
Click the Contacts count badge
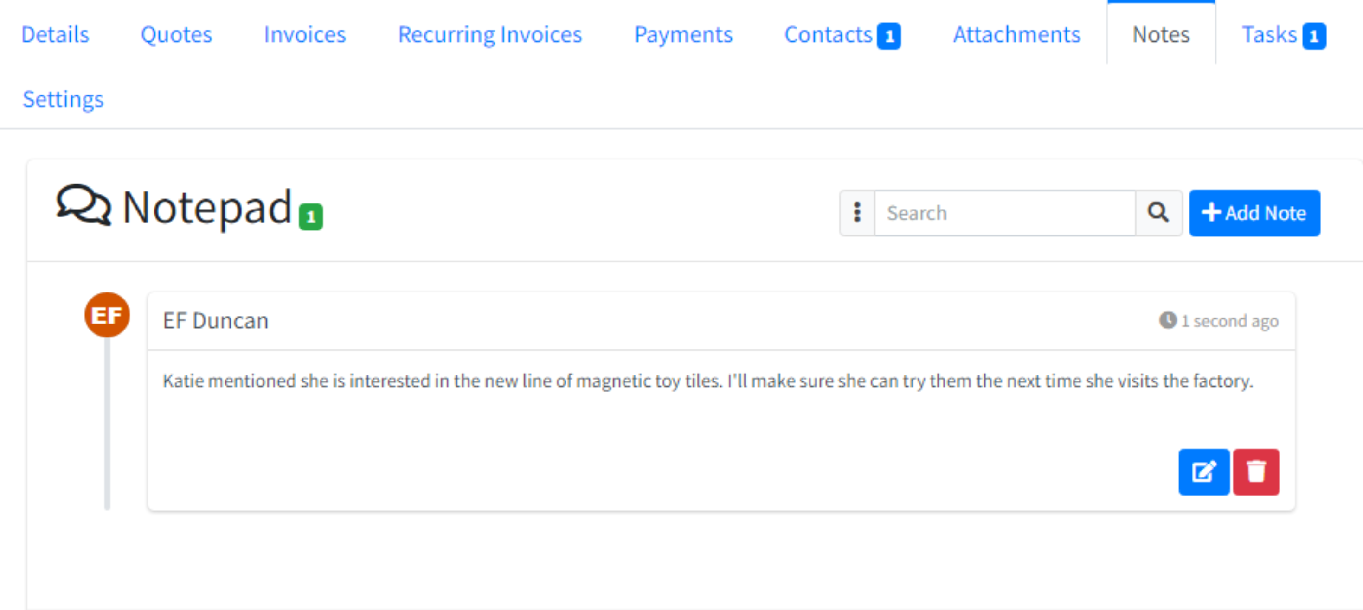pos(889,36)
